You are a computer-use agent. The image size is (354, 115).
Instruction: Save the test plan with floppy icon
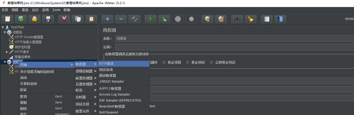[x=48, y=19]
